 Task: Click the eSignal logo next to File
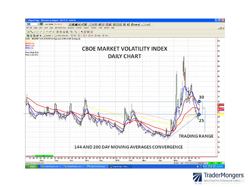[28, 28]
